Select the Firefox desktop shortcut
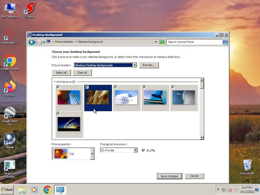The height and width of the screenshot is (195, 260). (10, 89)
